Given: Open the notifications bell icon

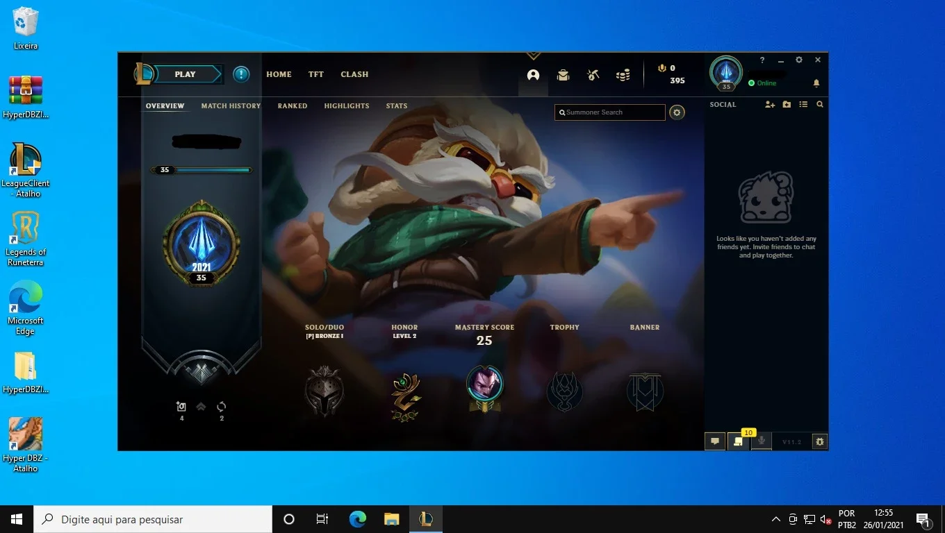Looking at the screenshot, I should pyautogui.click(x=816, y=83).
